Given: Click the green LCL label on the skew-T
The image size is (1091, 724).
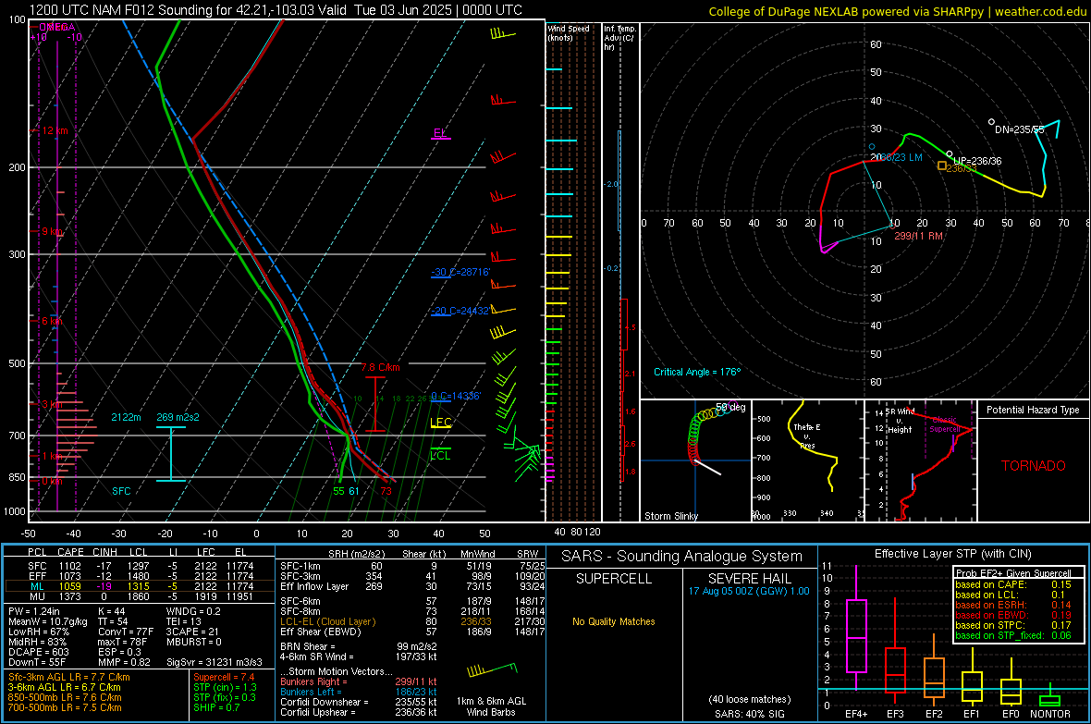Looking at the screenshot, I should pyautogui.click(x=440, y=455).
